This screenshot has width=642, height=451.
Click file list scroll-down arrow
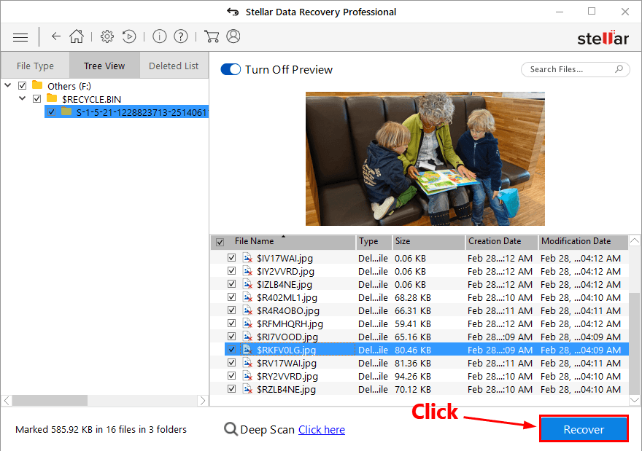coord(634,399)
